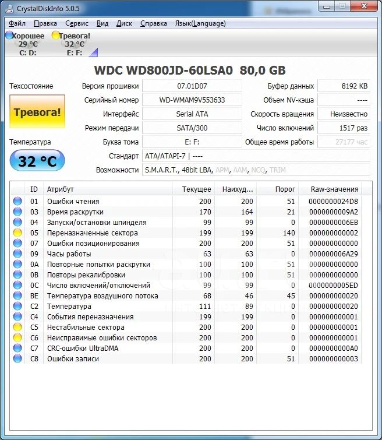The image size is (382, 440).
Task: Click raw value 0000000024D8
Action: click(x=333, y=201)
